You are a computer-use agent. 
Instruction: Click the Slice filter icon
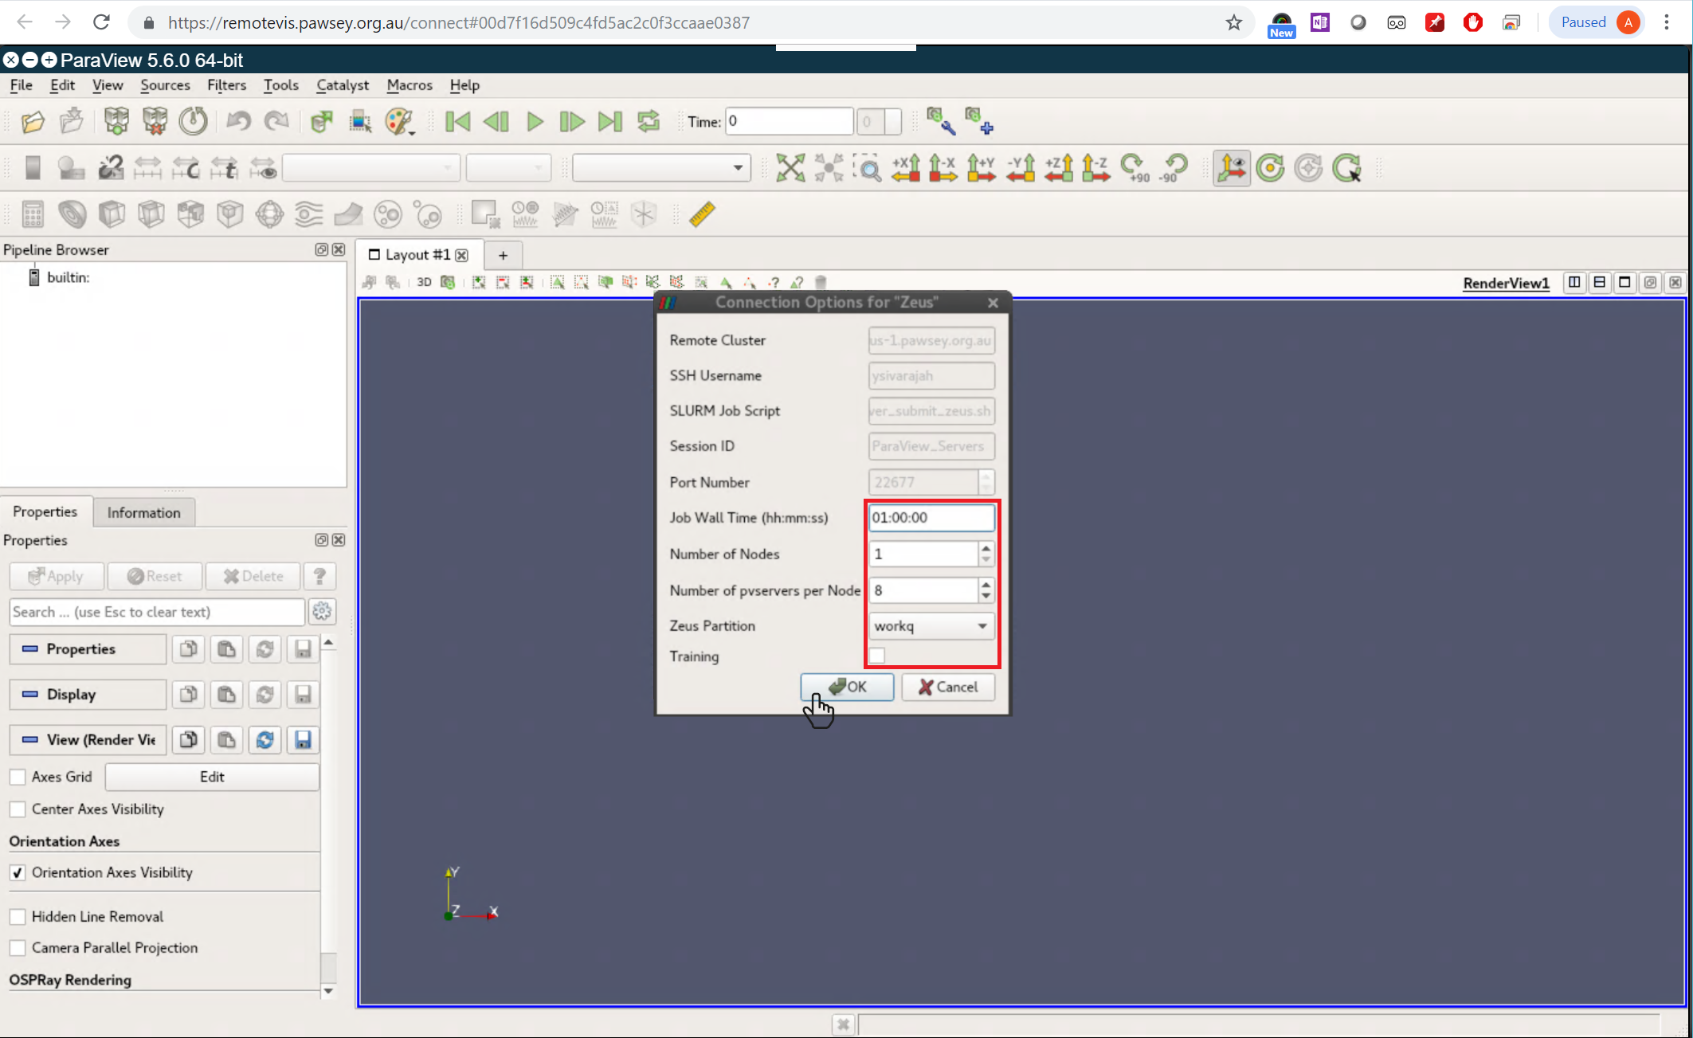click(x=151, y=214)
